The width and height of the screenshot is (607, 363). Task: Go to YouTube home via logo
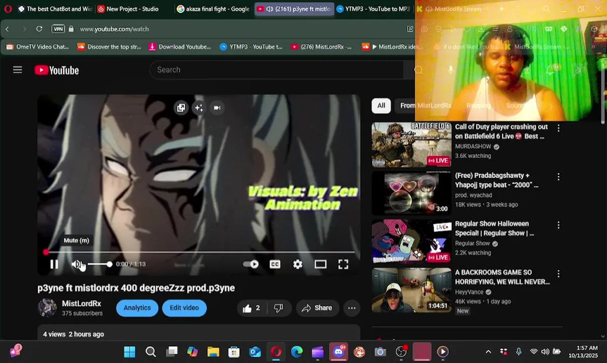pos(56,70)
